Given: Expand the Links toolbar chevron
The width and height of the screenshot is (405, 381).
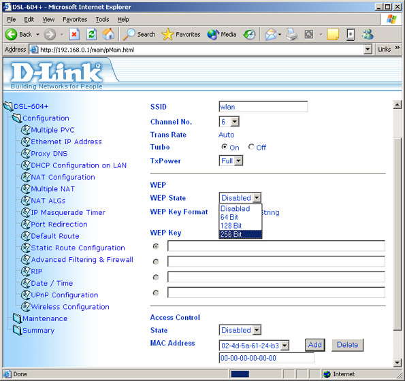Looking at the screenshot, I should coord(398,48).
